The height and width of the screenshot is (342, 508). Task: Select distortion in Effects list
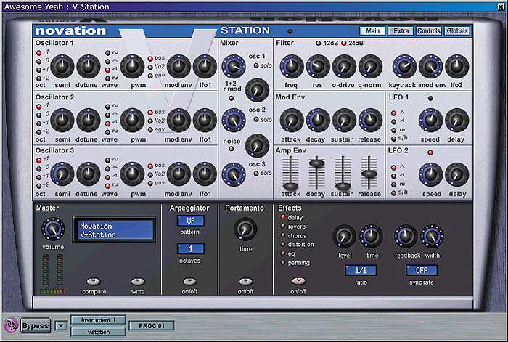coord(283,245)
